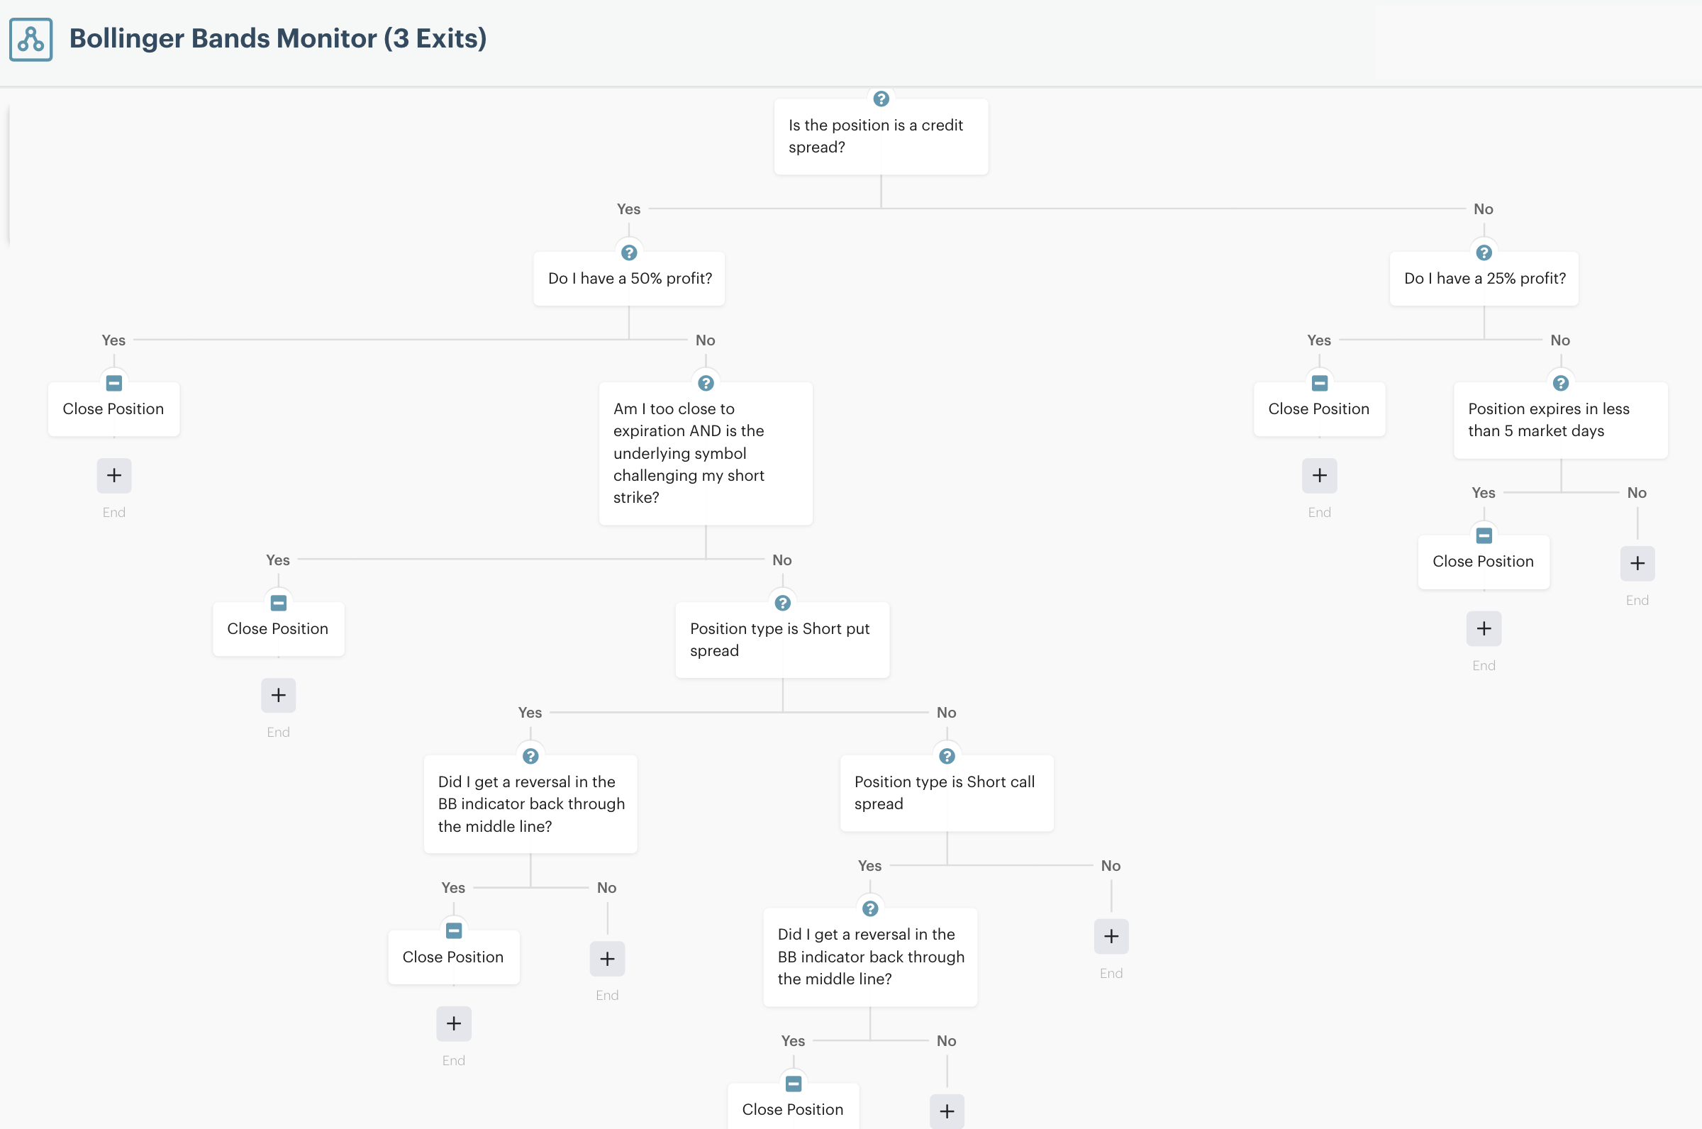Click action icon above Close Position under 25% profit
Screen dimensions: 1702x1129
point(1319,383)
